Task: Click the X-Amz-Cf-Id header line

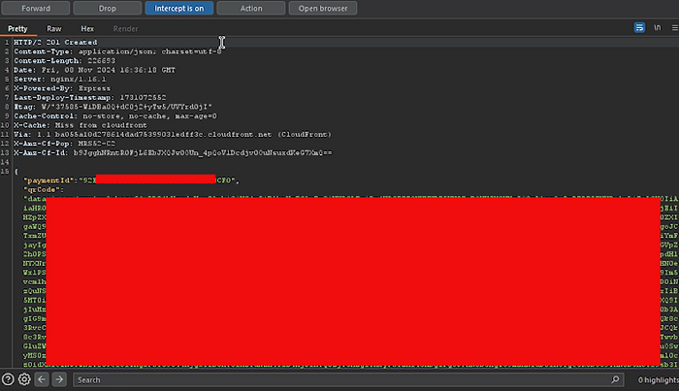Action: click(x=173, y=153)
